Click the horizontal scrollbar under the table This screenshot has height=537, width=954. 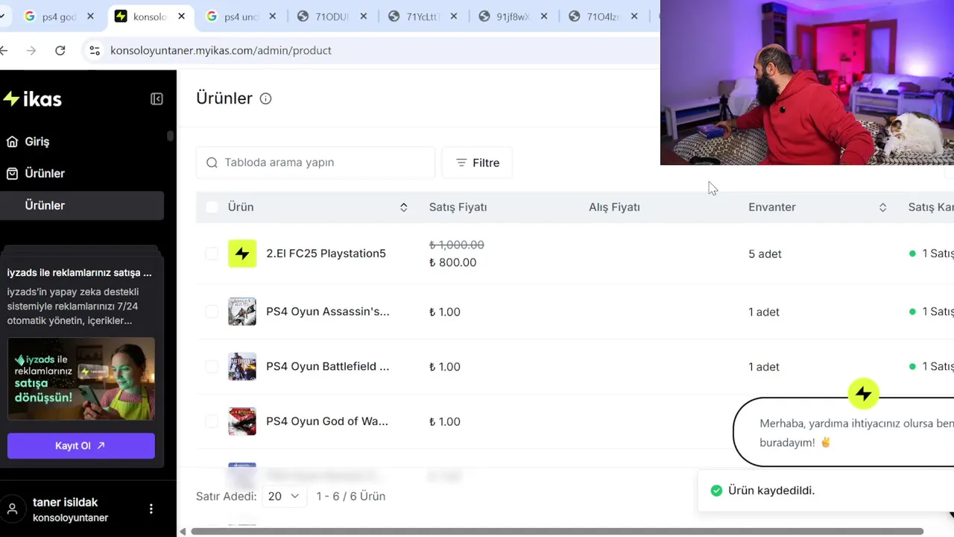pos(557,532)
